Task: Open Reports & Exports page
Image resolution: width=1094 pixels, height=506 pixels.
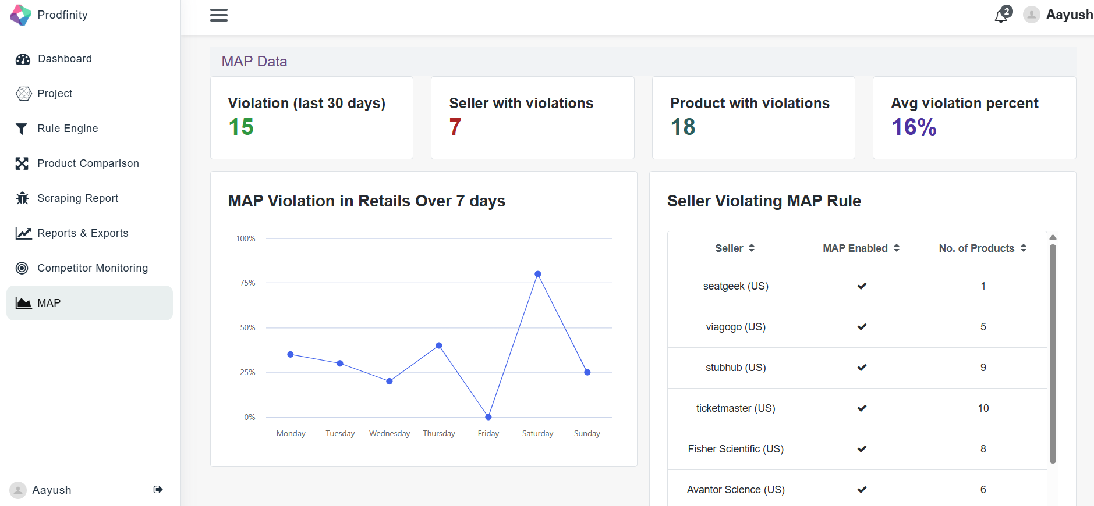Action: 90,233
